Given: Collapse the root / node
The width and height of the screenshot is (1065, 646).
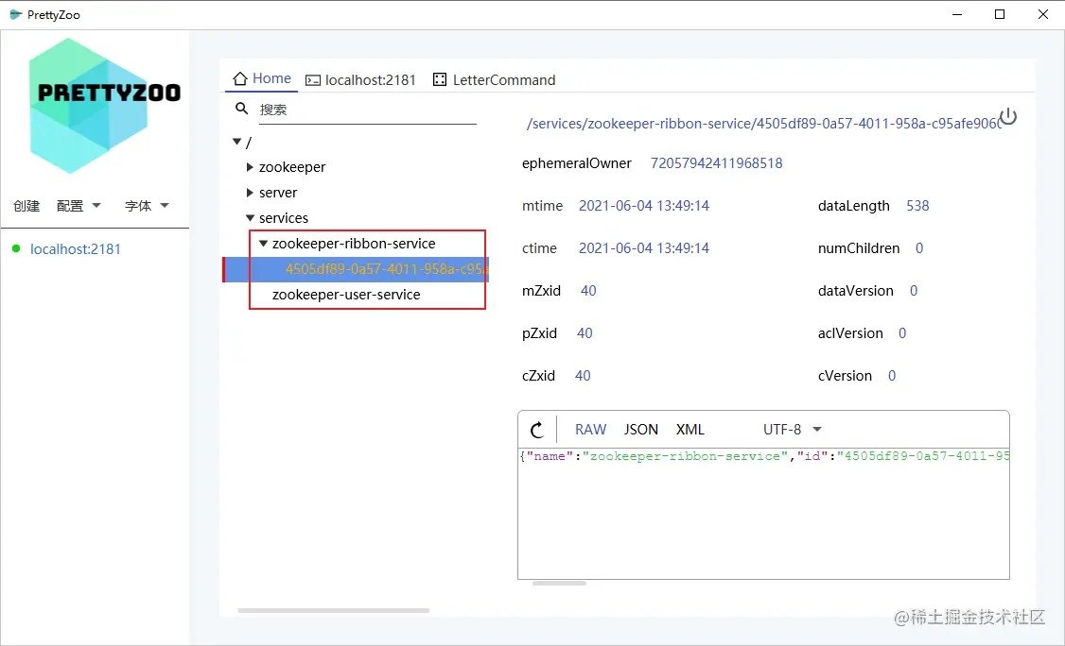Looking at the screenshot, I should (x=236, y=142).
